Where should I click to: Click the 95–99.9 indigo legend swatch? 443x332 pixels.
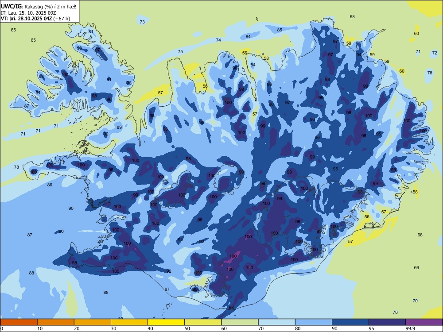click(x=387, y=322)
